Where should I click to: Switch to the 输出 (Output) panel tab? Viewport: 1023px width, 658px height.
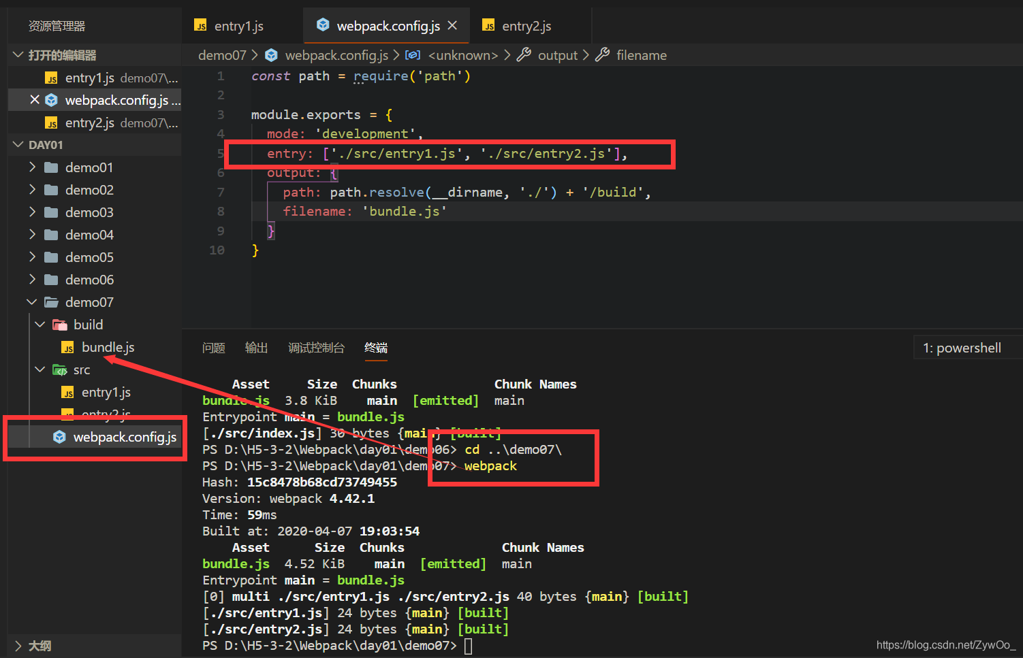[256, 348]
